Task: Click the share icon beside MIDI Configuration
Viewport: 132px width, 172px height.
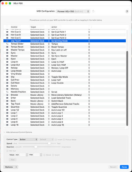Action: click(x=93, y=11)
